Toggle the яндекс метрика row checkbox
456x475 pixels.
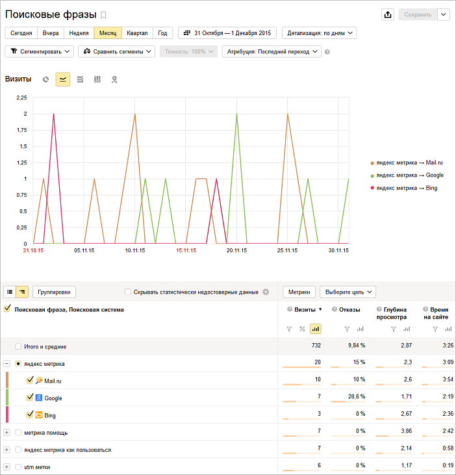click(18, 363)
